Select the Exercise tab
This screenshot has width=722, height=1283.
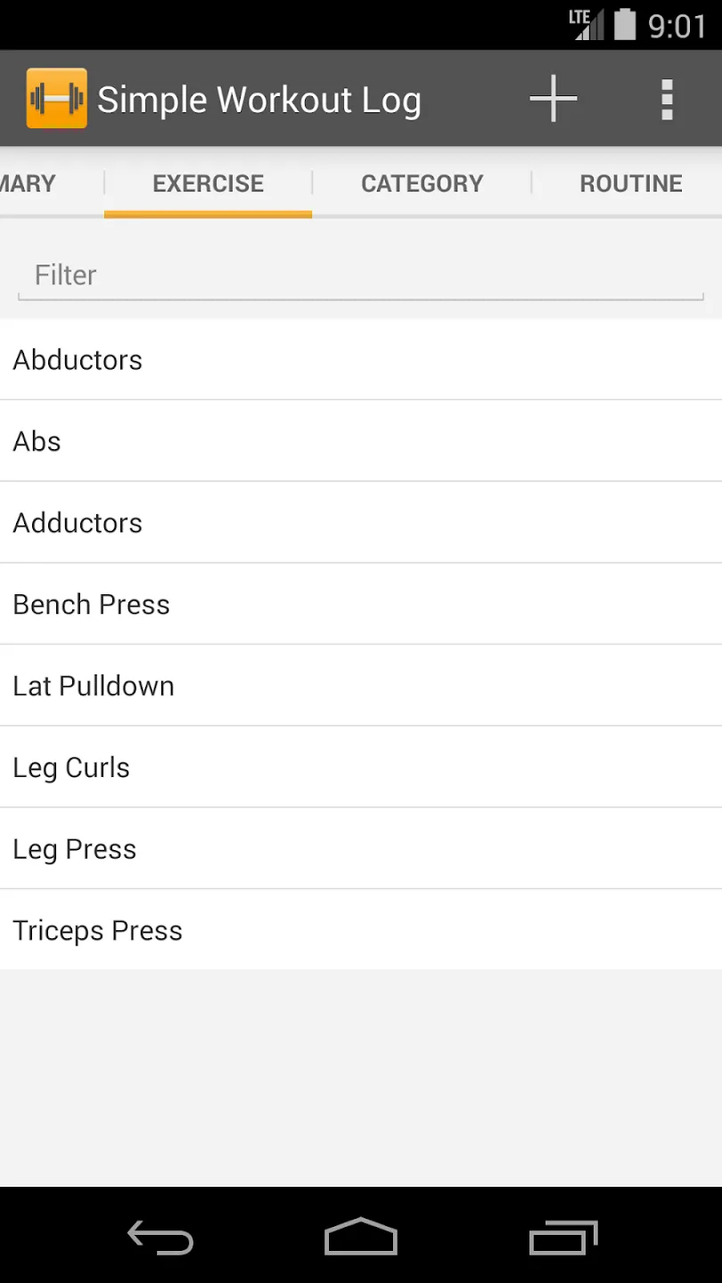tap(208, 184)
